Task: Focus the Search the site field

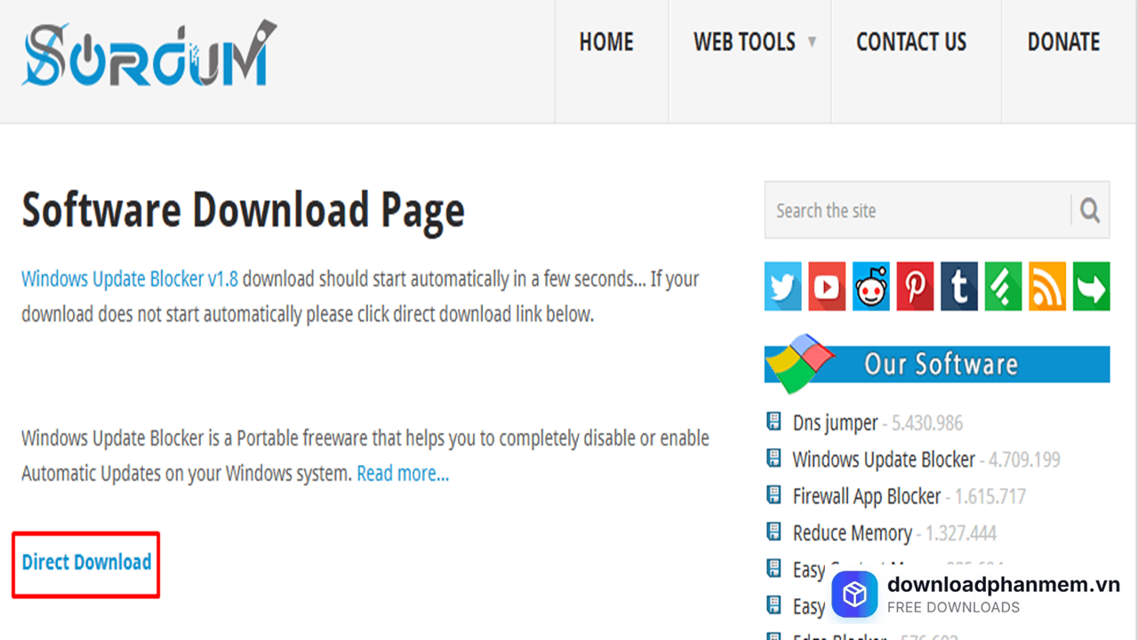Action: (x=916, y=211)
